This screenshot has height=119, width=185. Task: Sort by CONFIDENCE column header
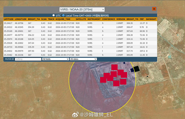pyautogui.click(x=108, y=19)
